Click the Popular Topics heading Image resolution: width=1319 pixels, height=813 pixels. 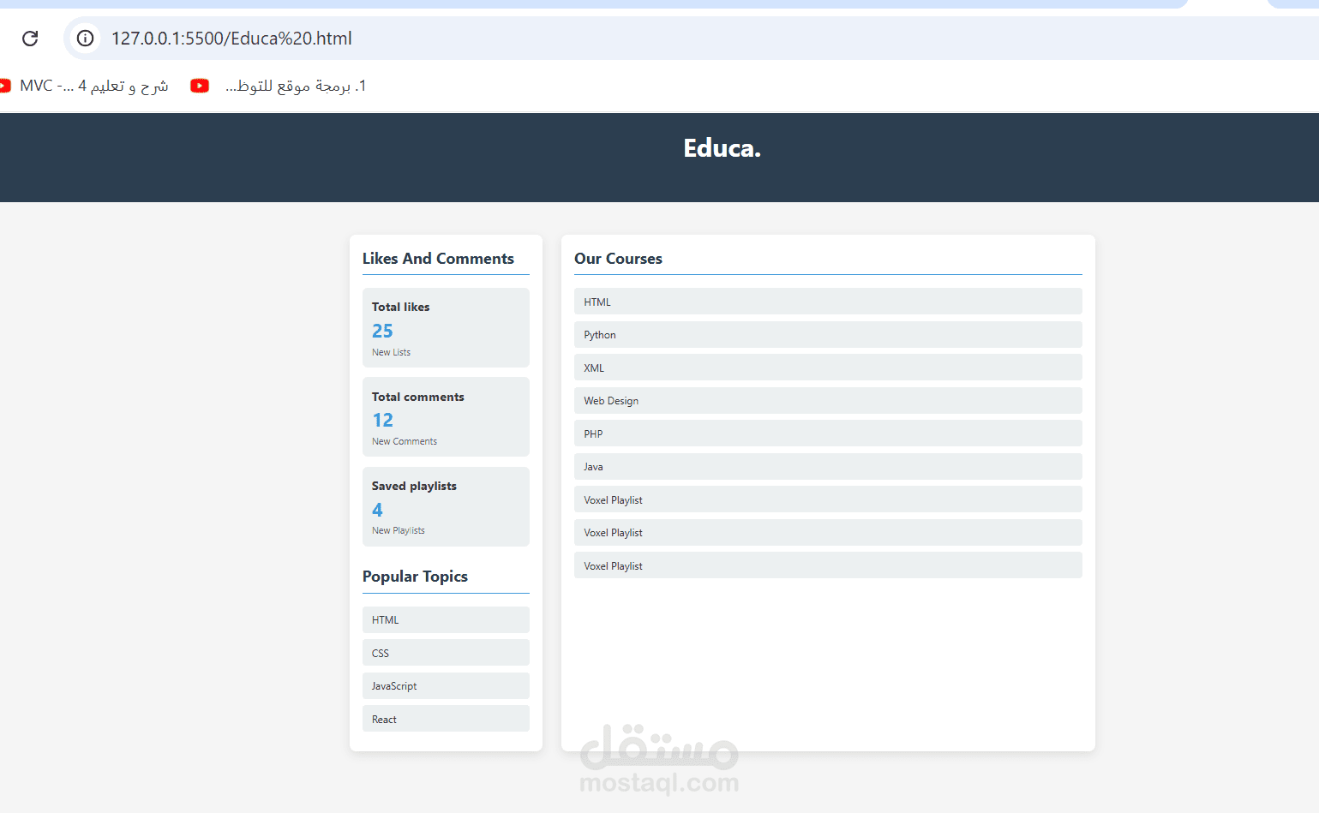point(415,577)
